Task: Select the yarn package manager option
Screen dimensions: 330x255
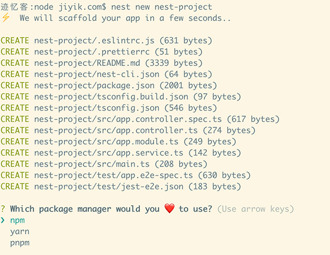Action: click(20, 231)
